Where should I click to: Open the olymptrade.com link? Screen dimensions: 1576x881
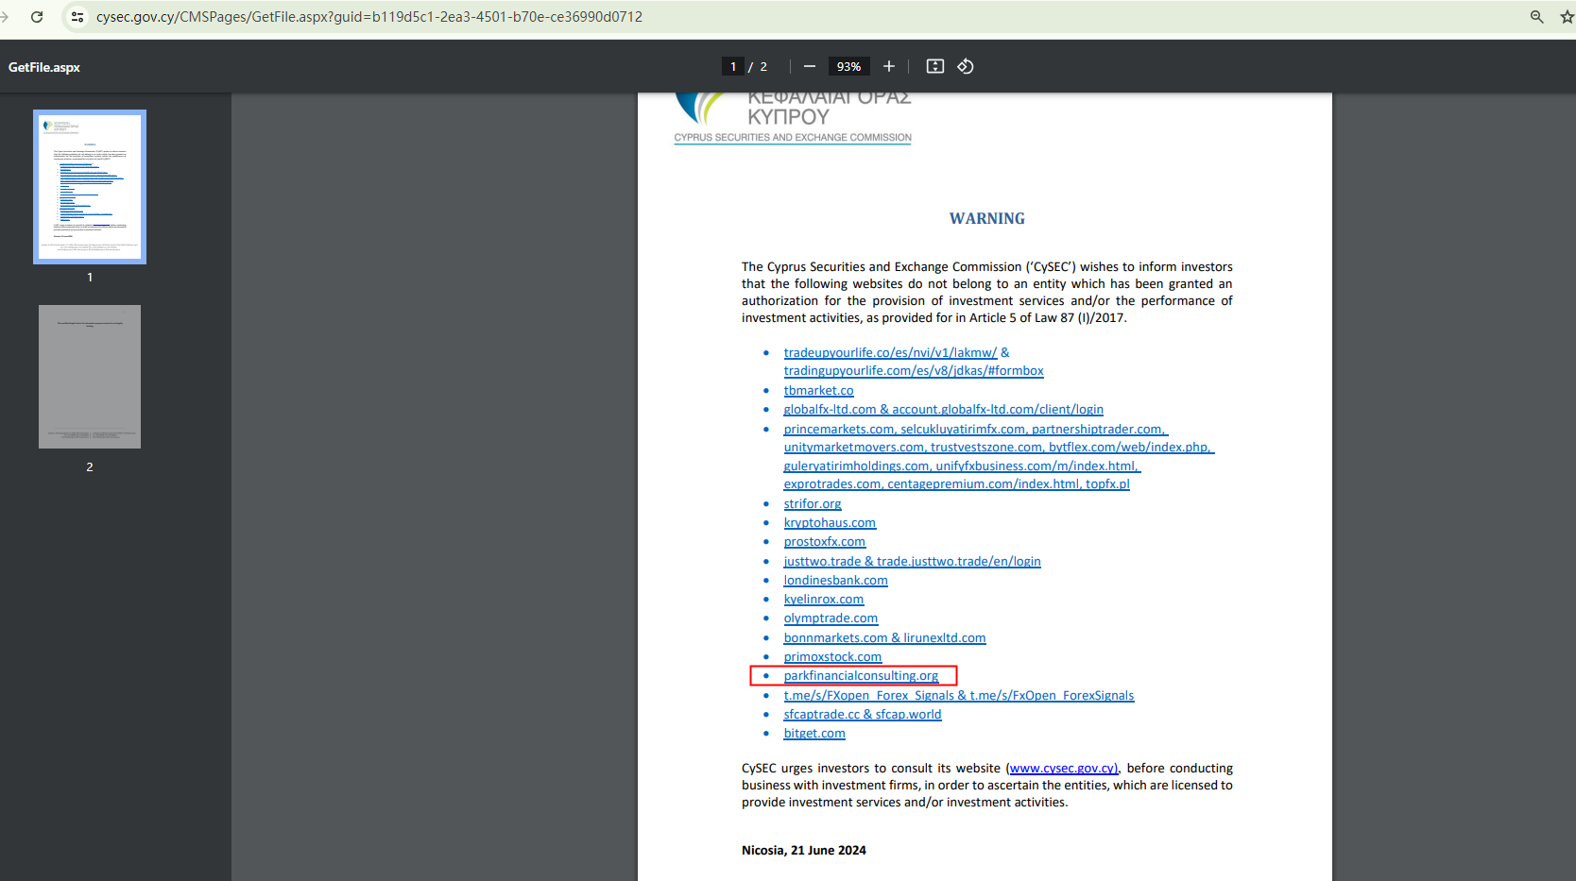(x=831, y=618)
